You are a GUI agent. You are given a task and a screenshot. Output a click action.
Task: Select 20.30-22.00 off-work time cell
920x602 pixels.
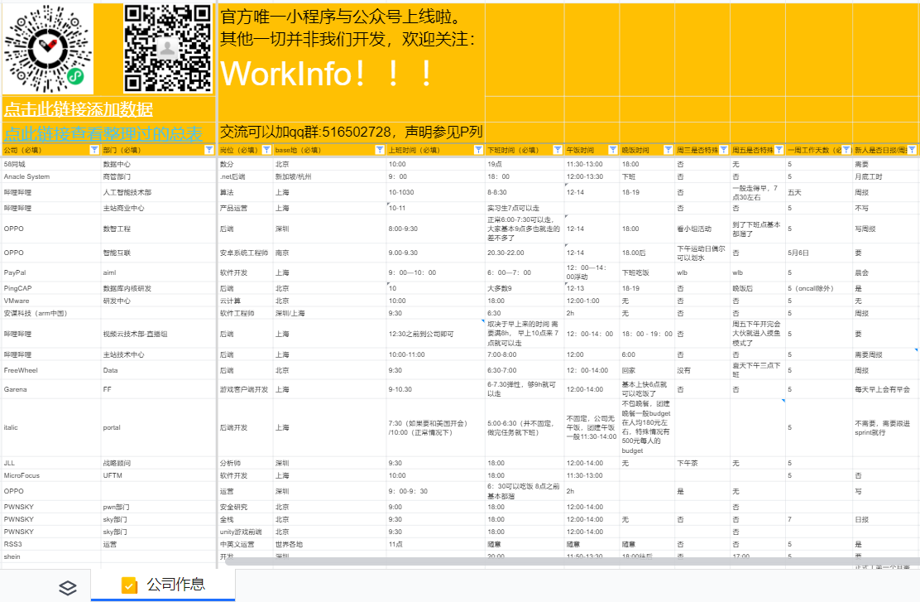(x=525, y=253)
